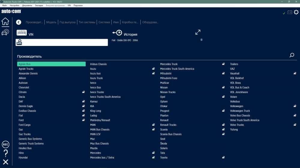
Task: Select Alexander Dennis manufacturer
Action: 28,73
